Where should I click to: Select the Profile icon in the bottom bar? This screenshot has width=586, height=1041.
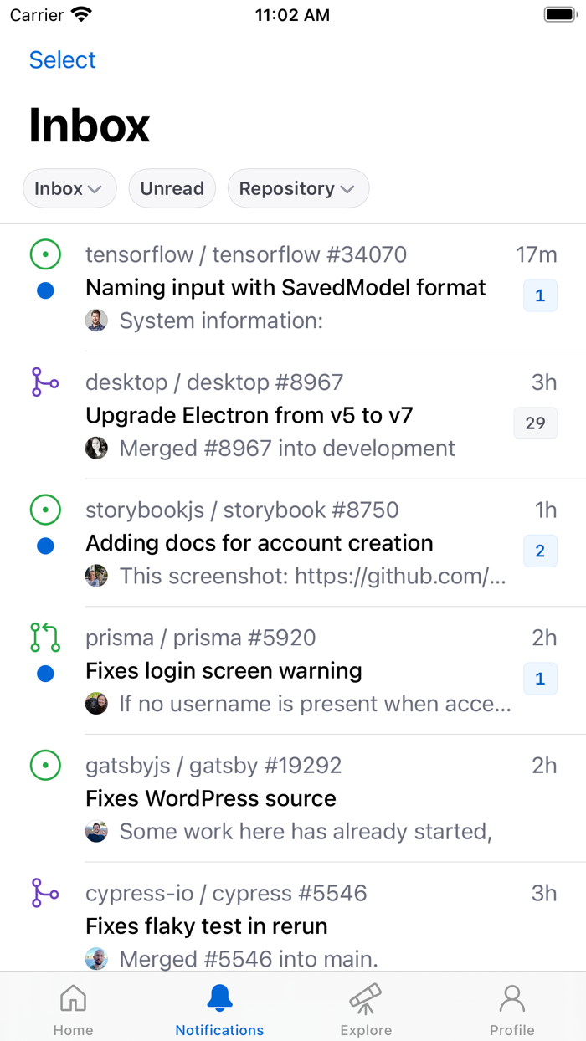(x=512, y=997)
